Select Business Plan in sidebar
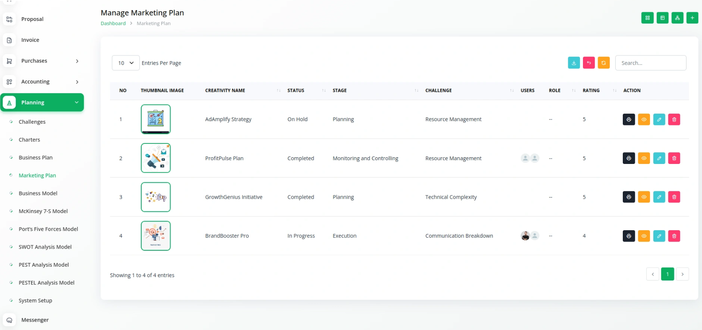Viewport: 702px width, 330px height. [x=36, y=158]
